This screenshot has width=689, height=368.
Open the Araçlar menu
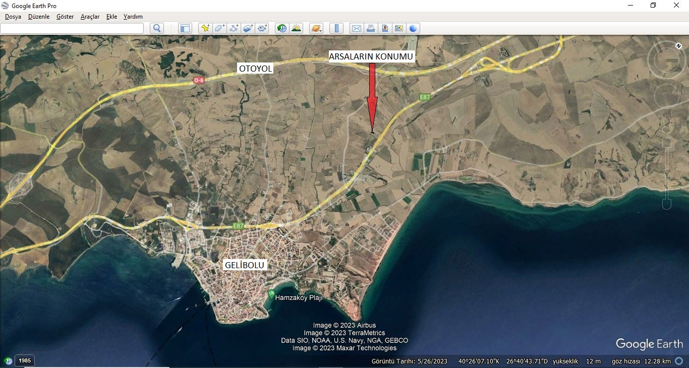click(90, 17)
